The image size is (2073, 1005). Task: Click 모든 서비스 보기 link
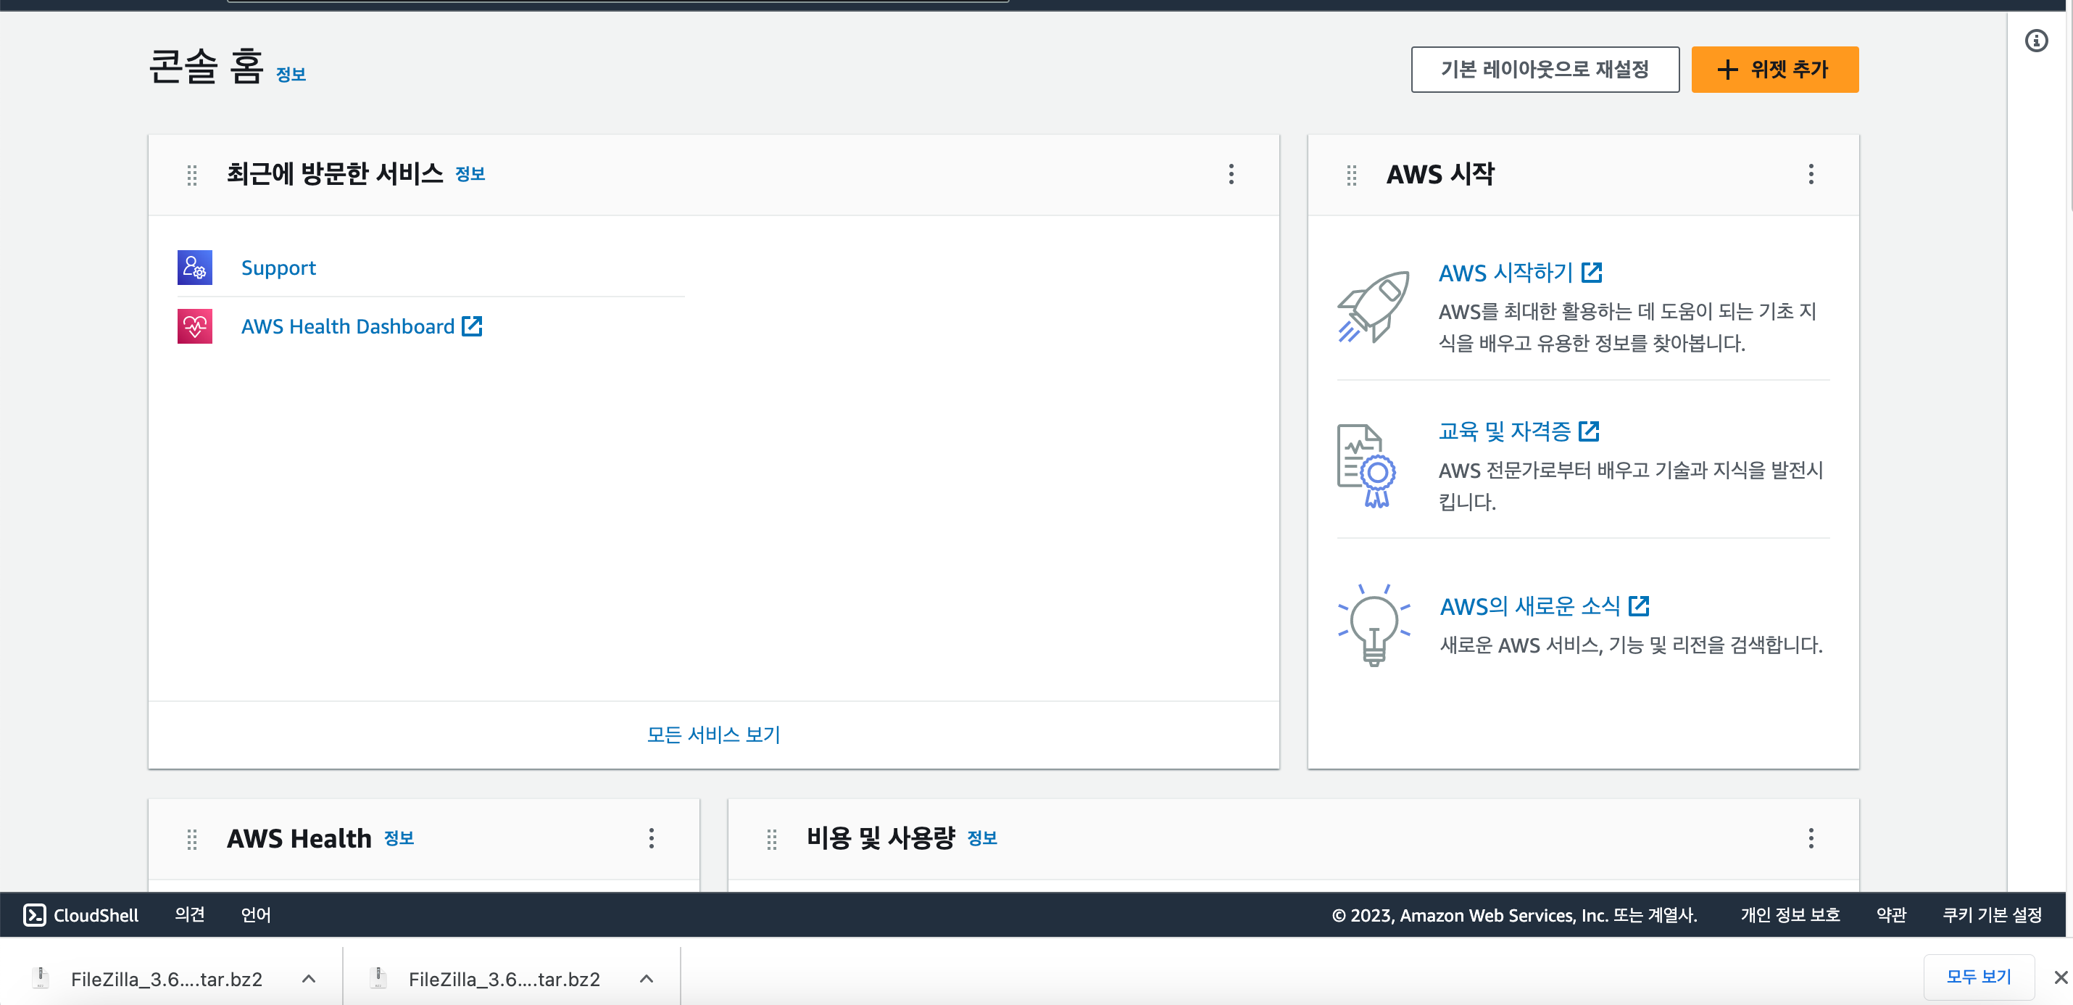[714, 735]
